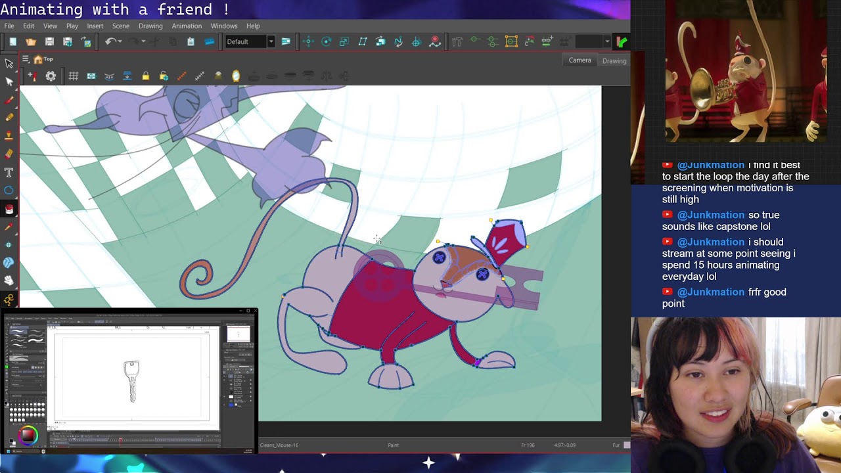
Task: Open the Animation menu
Action: 187,26
